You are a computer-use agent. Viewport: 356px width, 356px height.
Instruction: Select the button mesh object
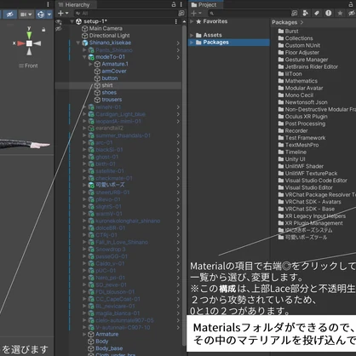point(110,78)
